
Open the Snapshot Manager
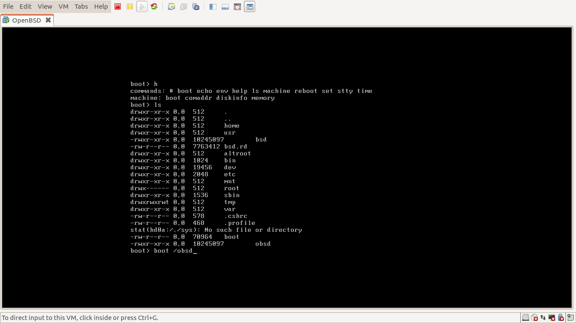(x=196, y=7)
